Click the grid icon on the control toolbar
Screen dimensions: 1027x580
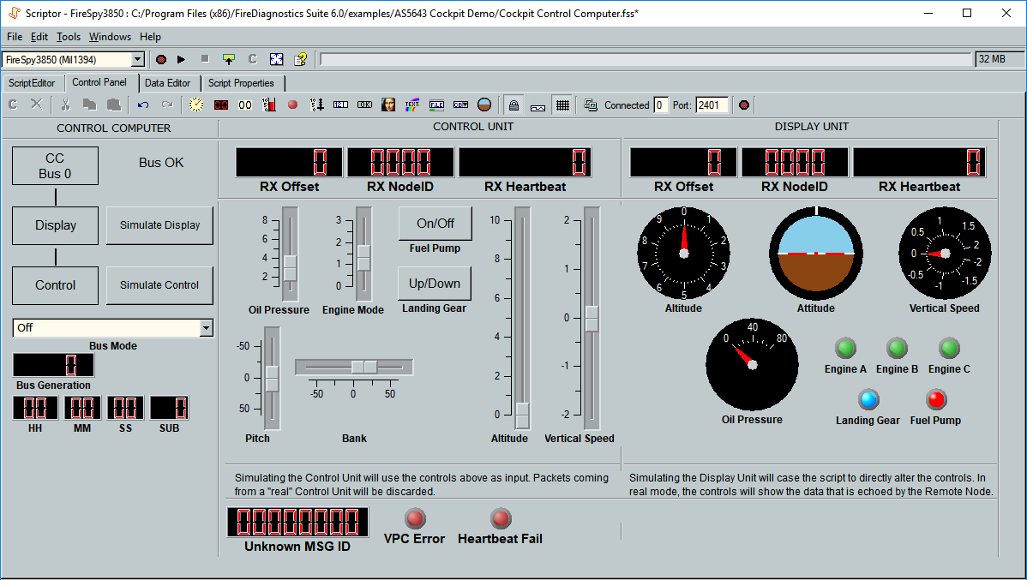pyautogui.click(x=563, y=104)
